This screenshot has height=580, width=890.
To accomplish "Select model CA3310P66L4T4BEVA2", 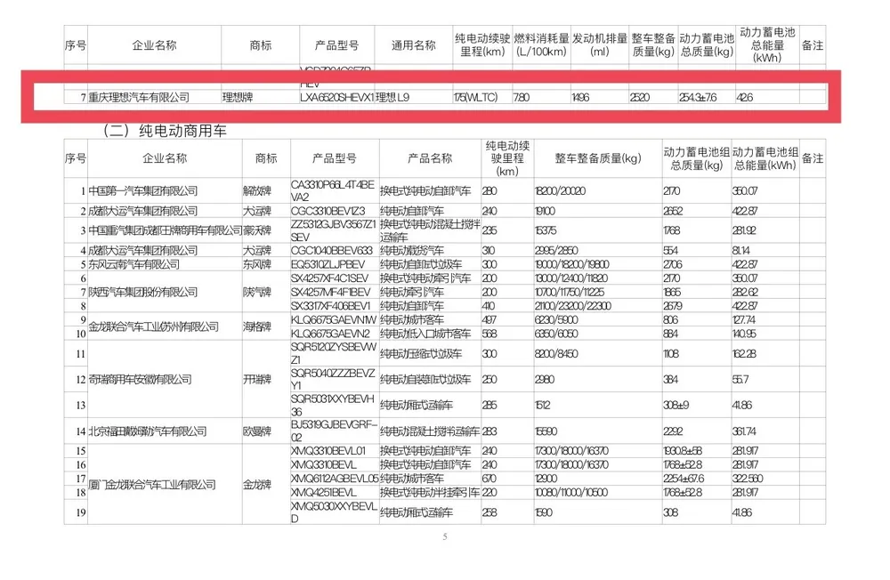I will point(333,191).
